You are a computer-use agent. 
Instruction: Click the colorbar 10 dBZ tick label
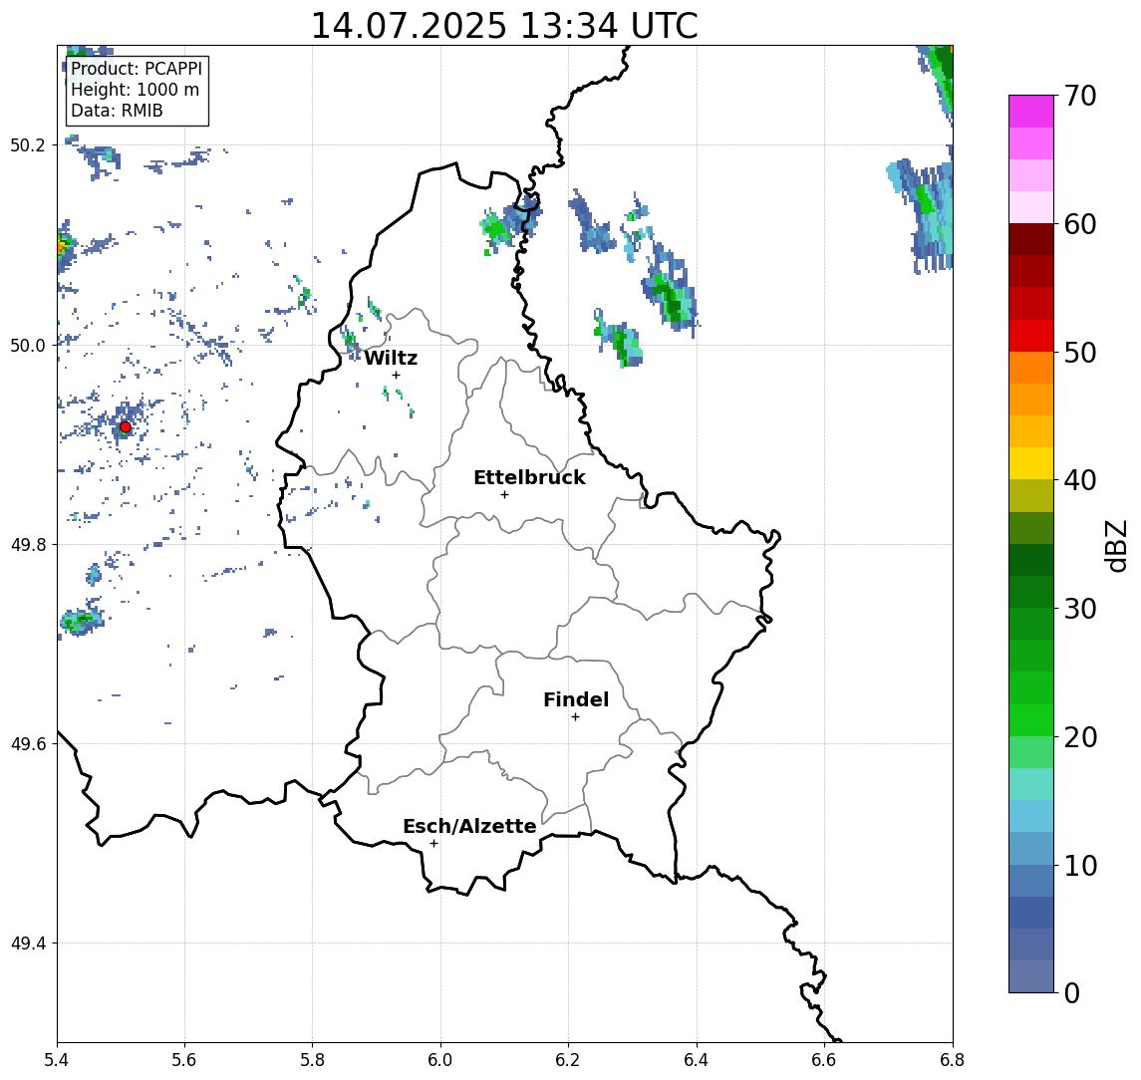click(x=1080, y=865)
